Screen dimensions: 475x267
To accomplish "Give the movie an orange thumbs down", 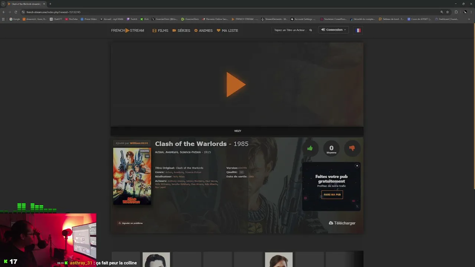I will [x=352, y=148].
